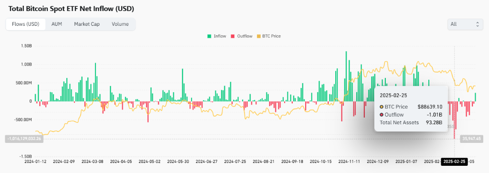Click the yellow BTC Price legend swatch
The height and width of the screenshot is (173, 489).
[x=258, y=36]
